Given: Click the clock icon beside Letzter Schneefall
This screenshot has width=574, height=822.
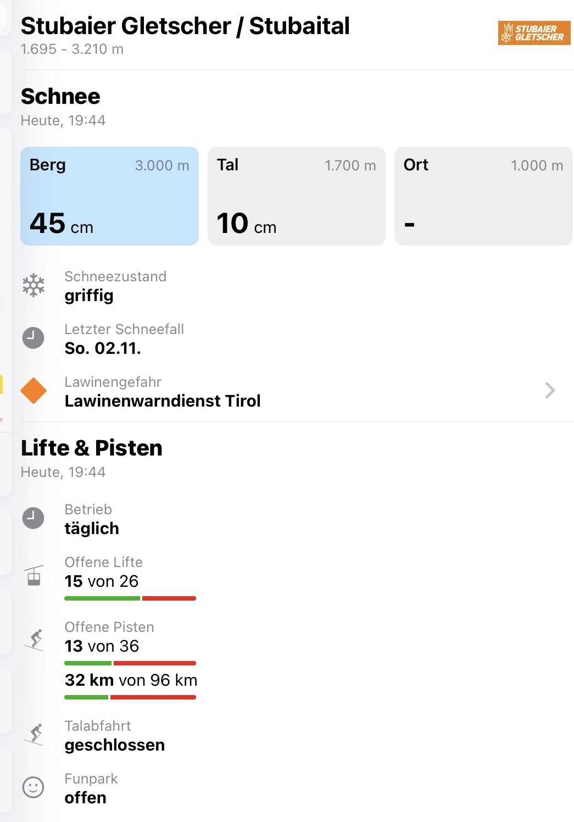Looking at the screenshot, I should coord(33,338).
